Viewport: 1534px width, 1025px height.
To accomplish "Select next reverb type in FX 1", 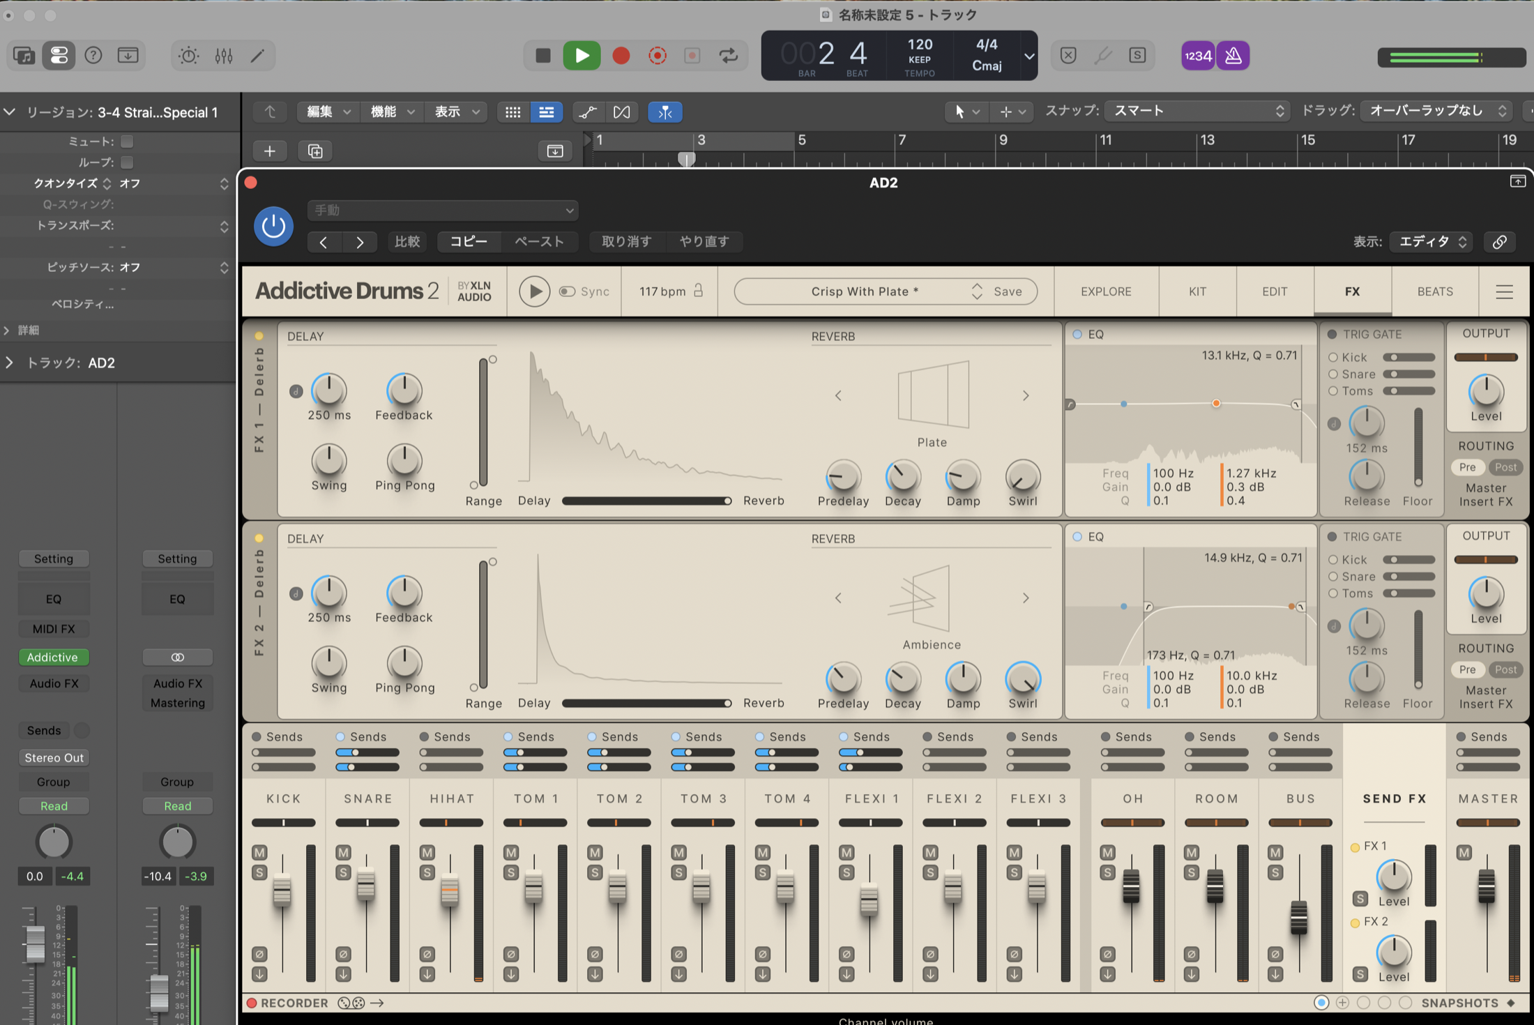I will 1026,395.
